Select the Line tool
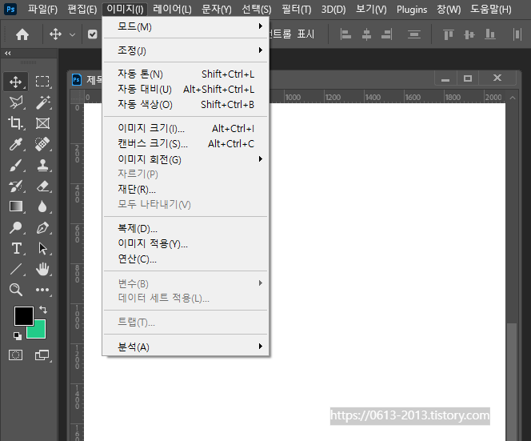This screenshot has height=441, width=531. coord(15,269)
